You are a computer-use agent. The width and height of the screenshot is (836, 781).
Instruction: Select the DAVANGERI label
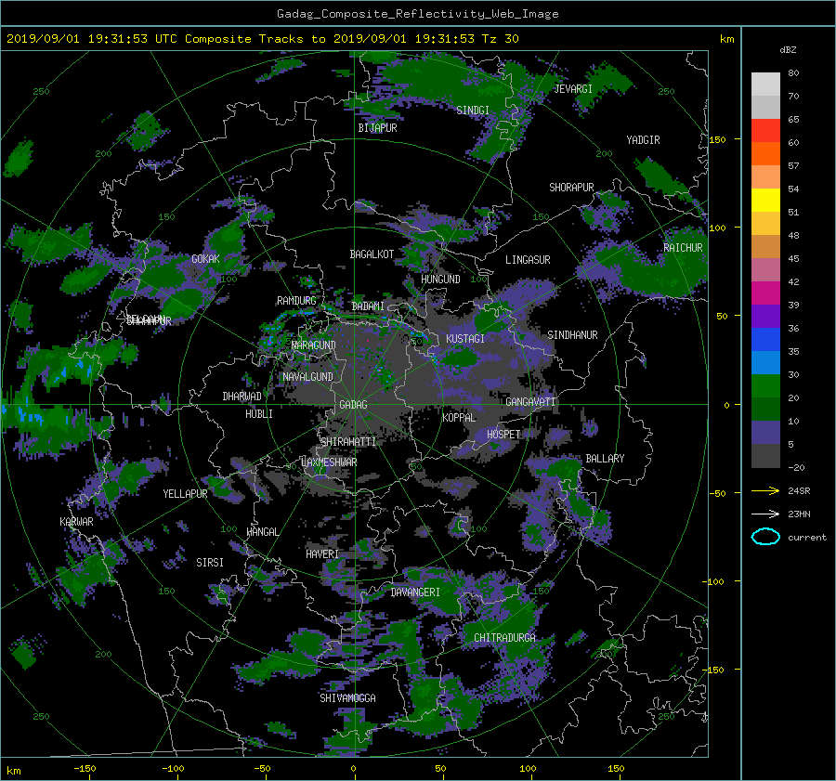click(415, 592)
